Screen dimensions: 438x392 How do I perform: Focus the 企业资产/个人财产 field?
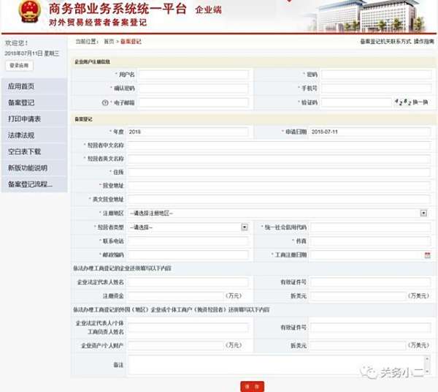[x=175, y=345]
